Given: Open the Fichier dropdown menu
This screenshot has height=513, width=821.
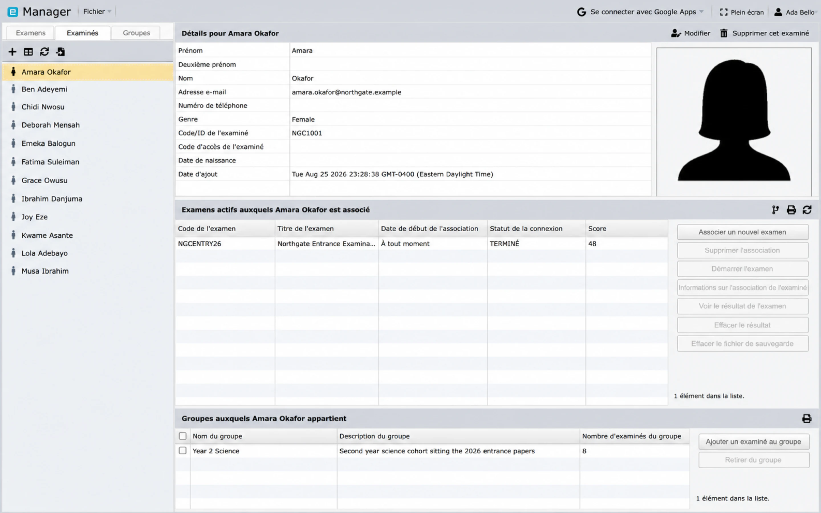Looking at the screenshot, I should point(97,11).
